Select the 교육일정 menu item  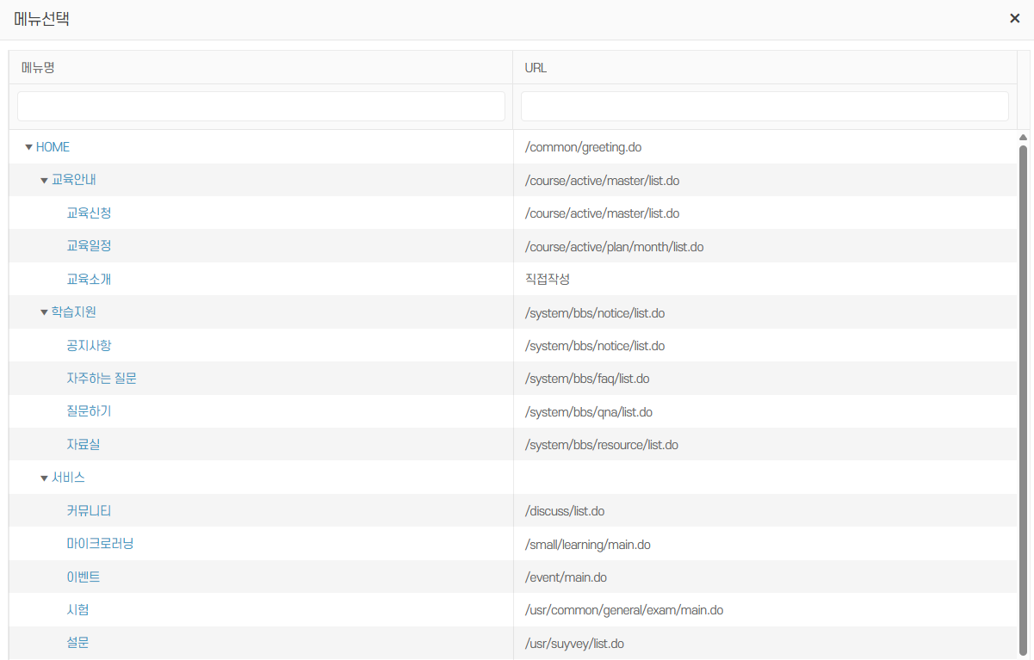pos(89,246)
